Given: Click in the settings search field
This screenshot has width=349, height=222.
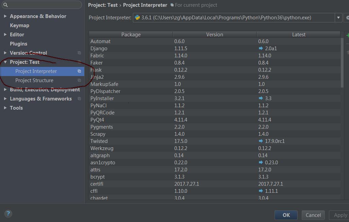Looking at the screenshot, I should pos(42,5).
